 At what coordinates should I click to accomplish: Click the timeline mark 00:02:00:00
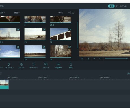tap(44, 78)
